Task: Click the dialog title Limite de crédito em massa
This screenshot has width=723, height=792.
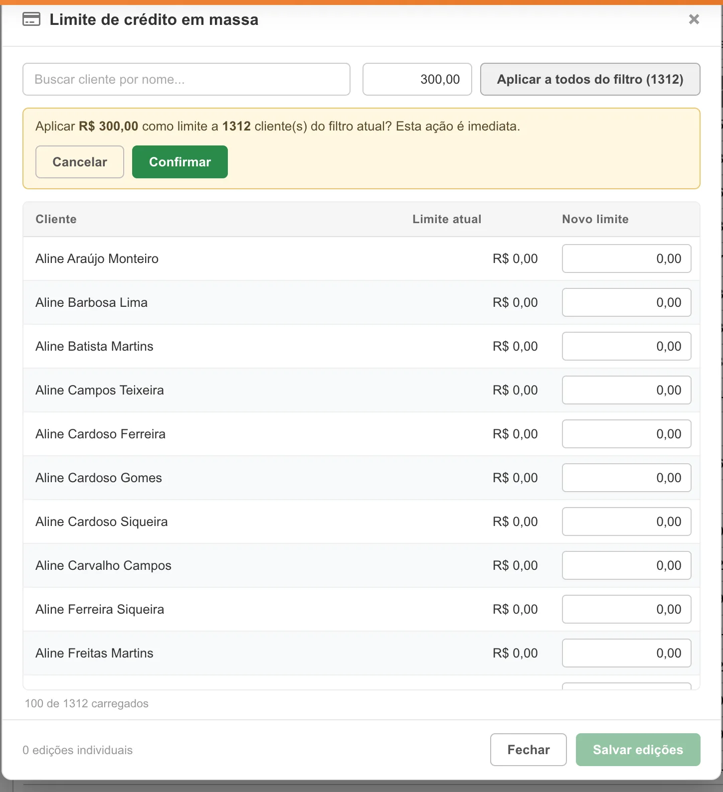Action: (154, 19)
